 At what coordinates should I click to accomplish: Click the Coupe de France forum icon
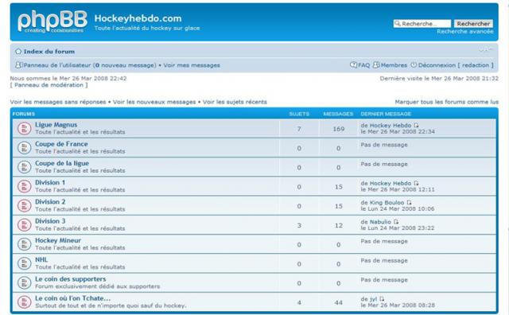click(x=24, y=148)
